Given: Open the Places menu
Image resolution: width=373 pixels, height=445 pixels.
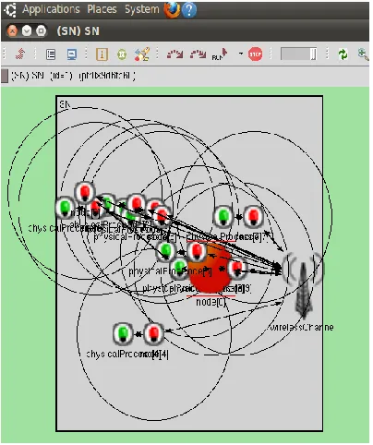Looking at the screenshot, I should tap(102, 9).
